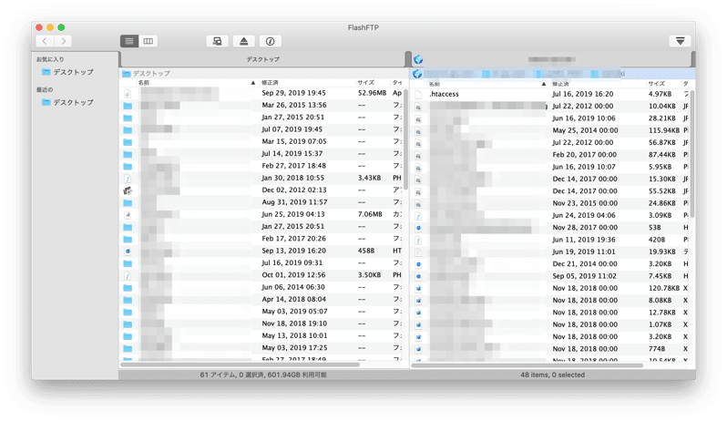This screenshot has height=421, width=727.
Task: Click folder icon of Jul 14, 2019 15:37 row
Action: pyautogui.click(x=128, y=154)
